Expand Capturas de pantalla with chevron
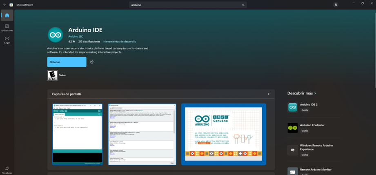The width and height of the screenshot is (376, 175). tap(268, 94)
